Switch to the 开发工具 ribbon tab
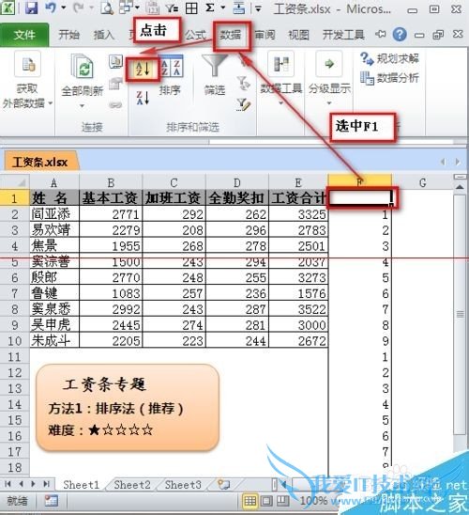 (343, 35)
